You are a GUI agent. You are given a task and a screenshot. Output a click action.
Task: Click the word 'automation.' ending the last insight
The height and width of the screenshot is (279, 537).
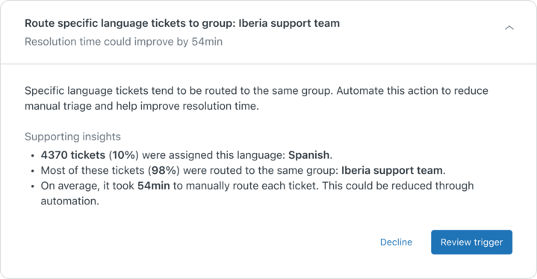pos(70,201)
